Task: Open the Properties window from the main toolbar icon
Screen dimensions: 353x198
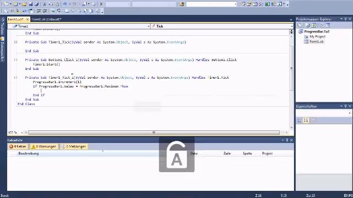Action: point(249,4)
